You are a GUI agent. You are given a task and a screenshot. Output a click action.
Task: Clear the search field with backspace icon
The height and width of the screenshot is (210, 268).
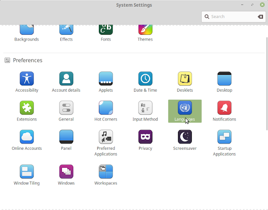tap(260, 17)
